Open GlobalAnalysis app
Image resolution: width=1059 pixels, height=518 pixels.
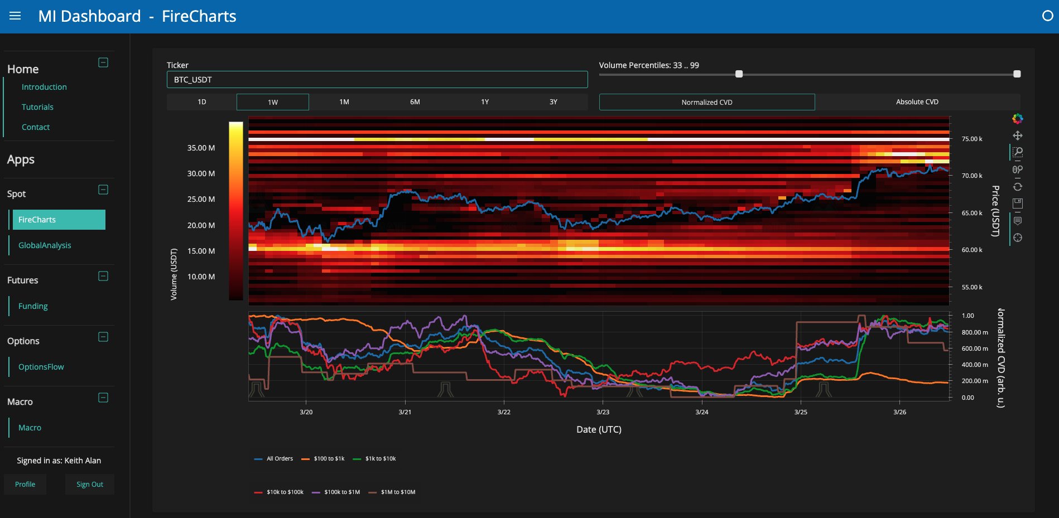45,245
